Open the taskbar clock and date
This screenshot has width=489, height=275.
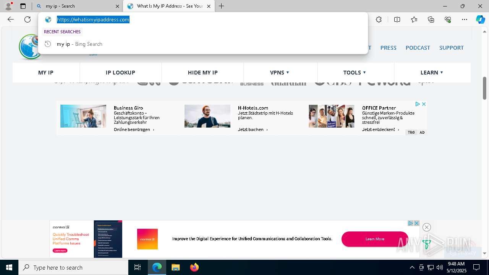(457, 267)
